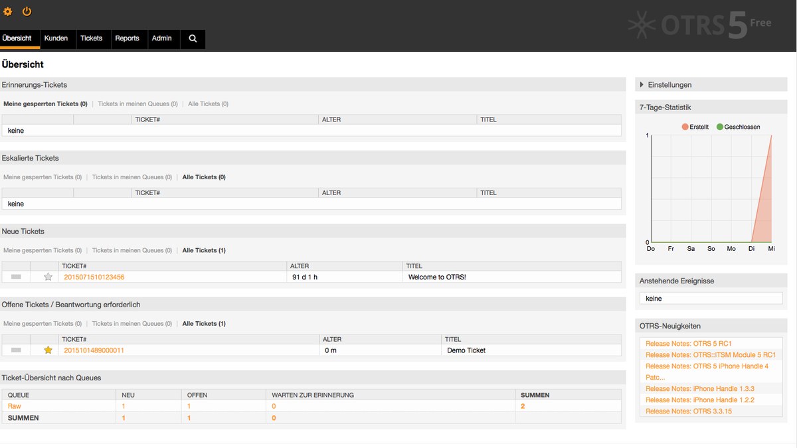The height and width of the screenshot is (448, 797).
Task: Click the priority flag of the Demo Ticket
Action: [17, 350]
